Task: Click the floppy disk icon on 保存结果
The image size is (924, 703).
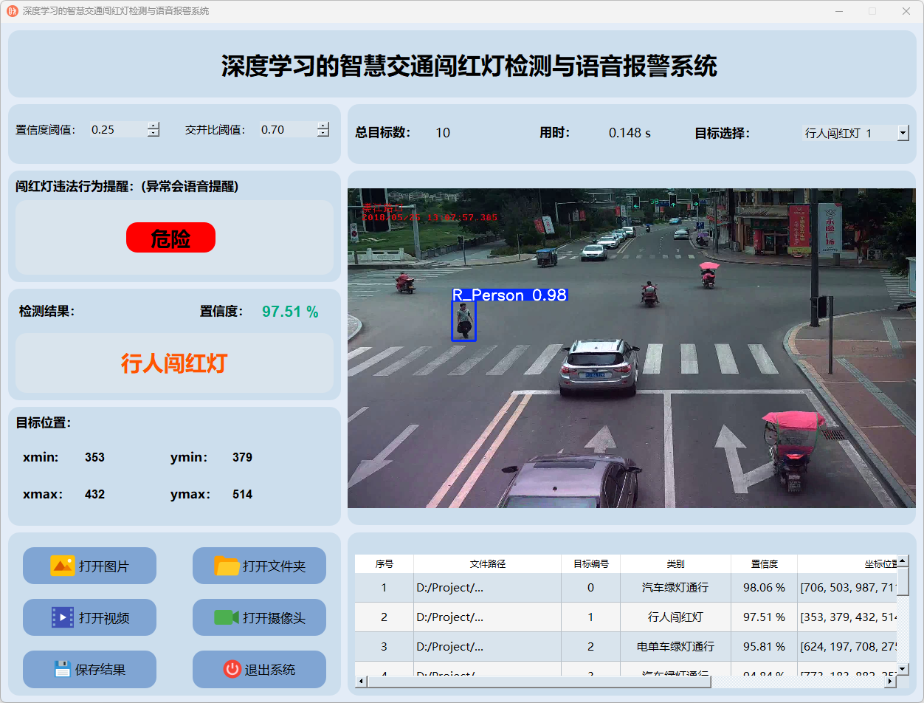Action: pos(62,669)
